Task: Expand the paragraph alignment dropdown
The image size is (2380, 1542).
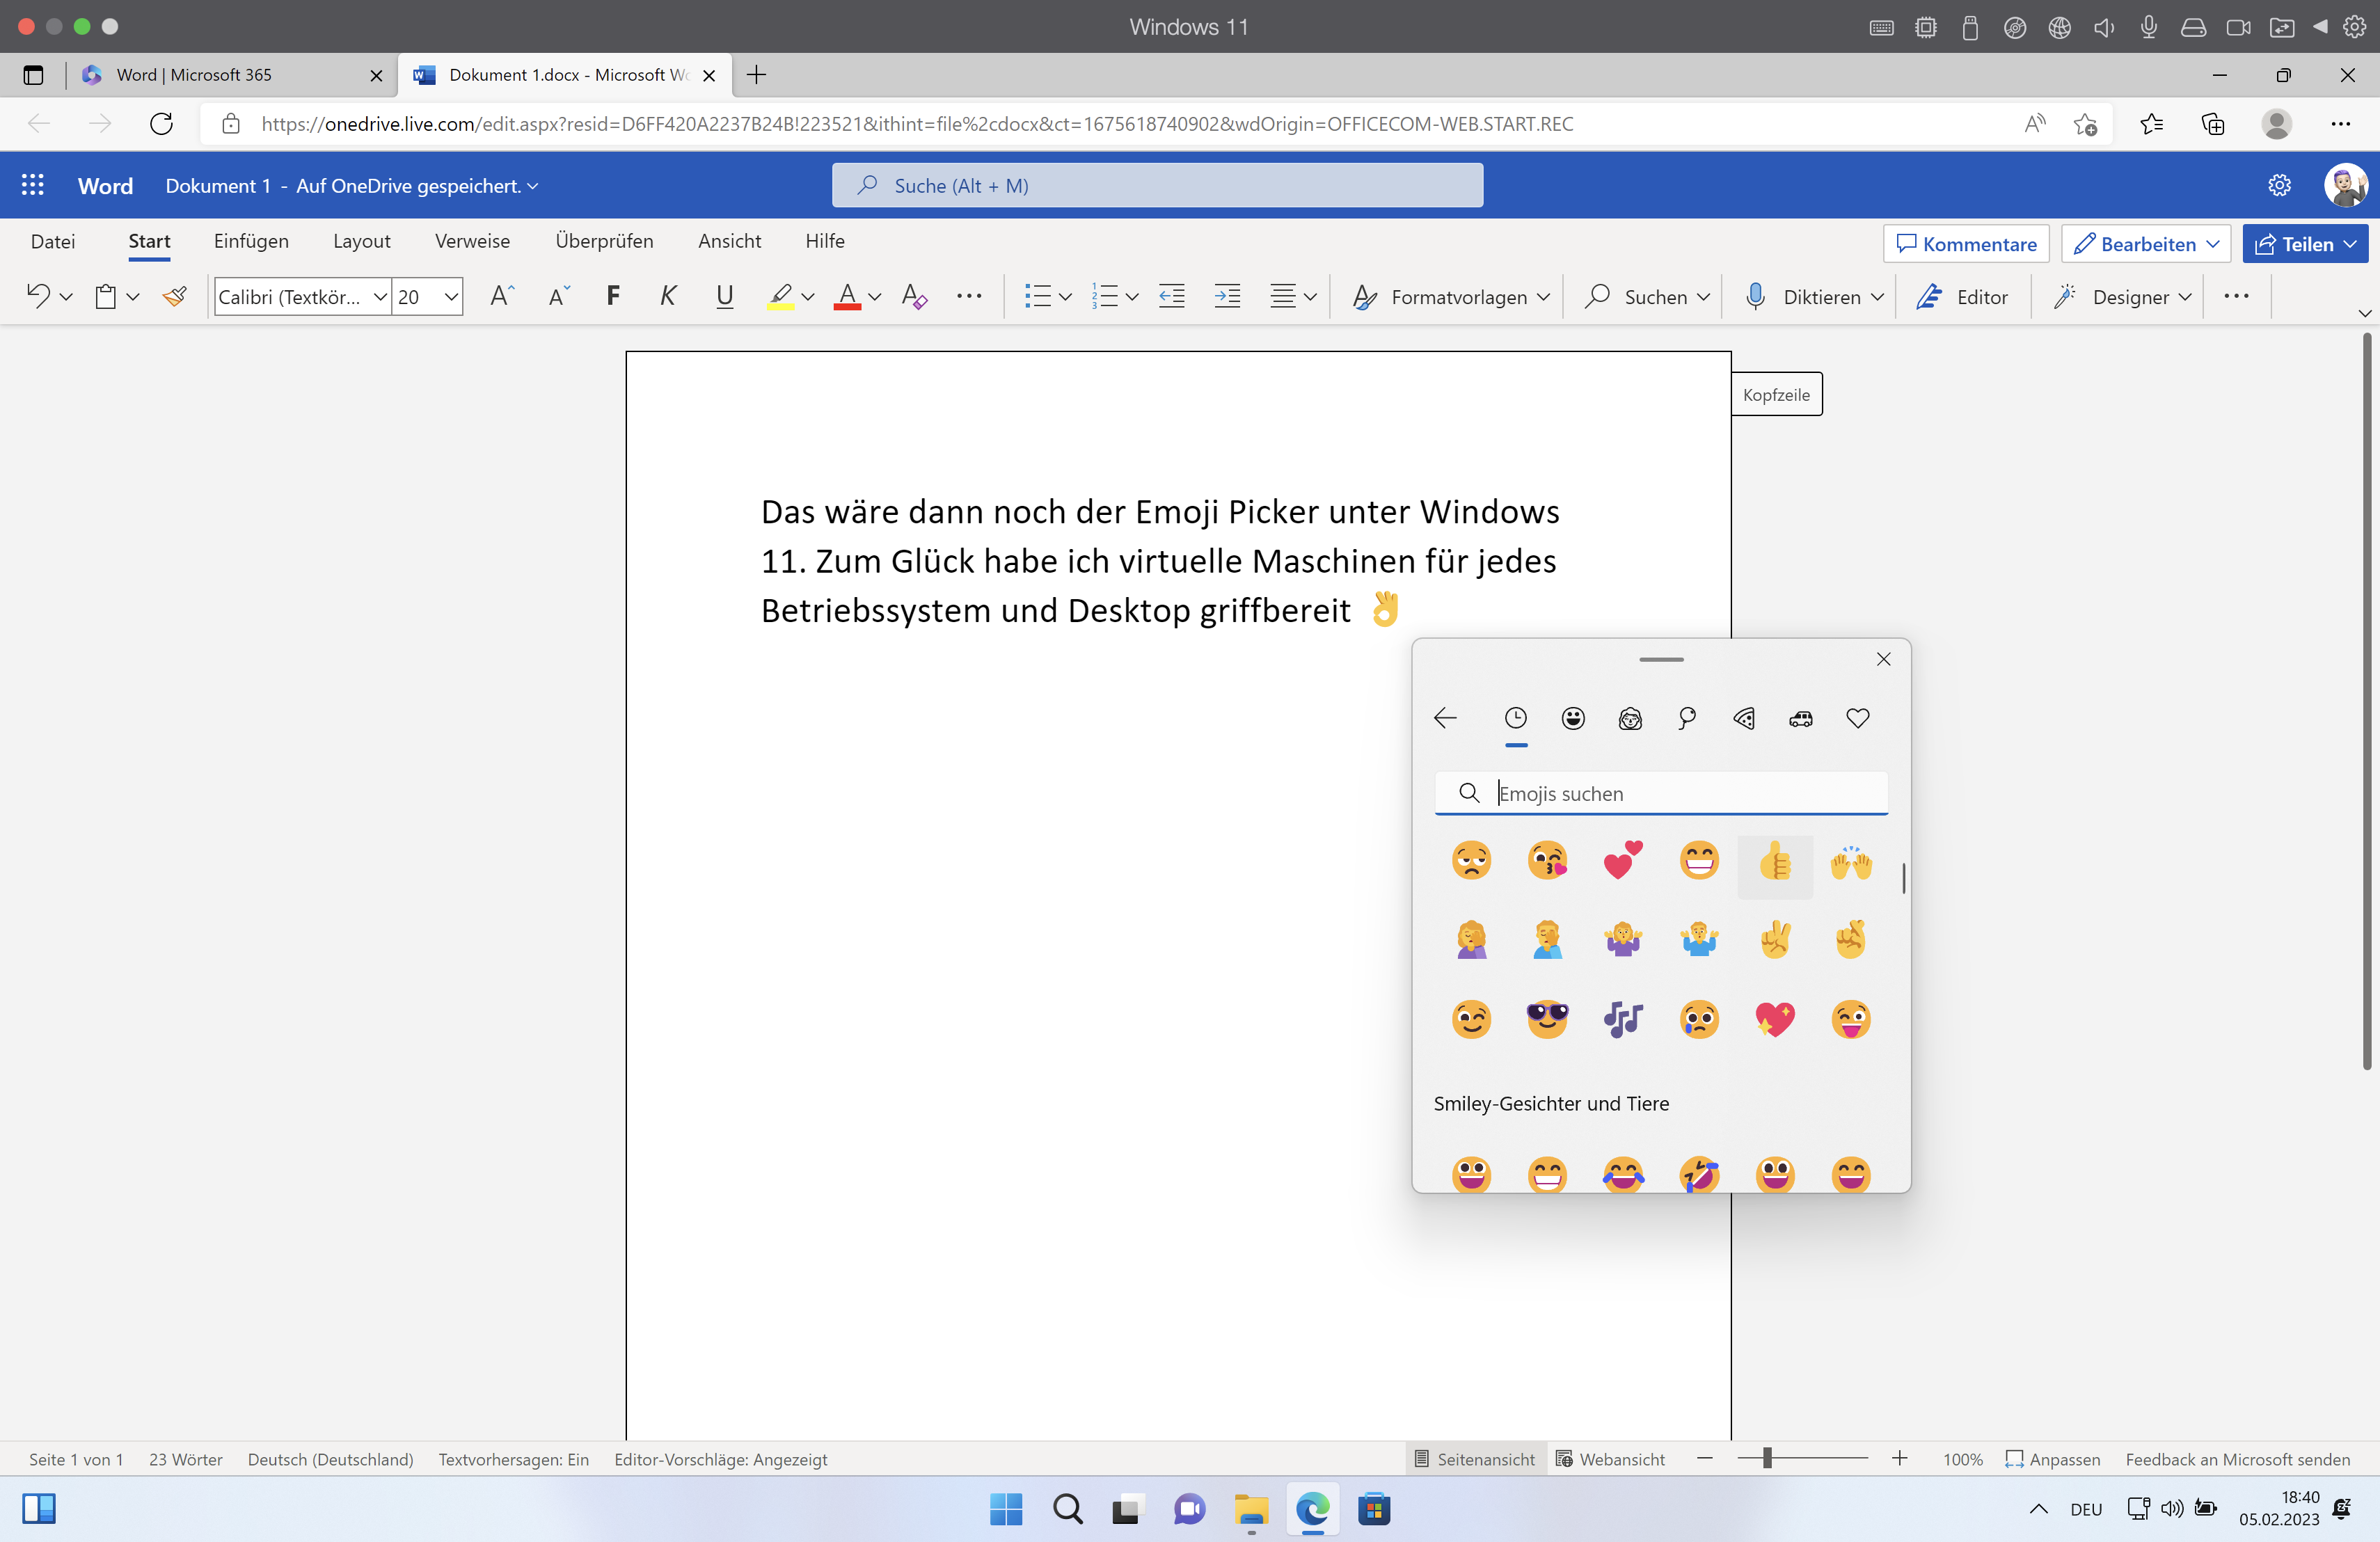Action: 1310,296
